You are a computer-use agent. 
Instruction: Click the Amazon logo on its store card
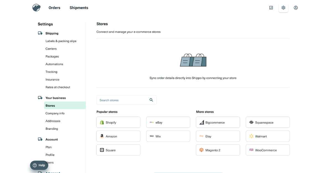click(102, 136)
